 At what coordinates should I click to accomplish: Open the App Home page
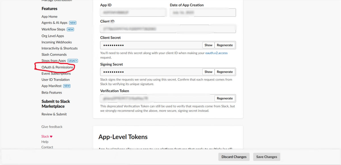tap(49, 16)
